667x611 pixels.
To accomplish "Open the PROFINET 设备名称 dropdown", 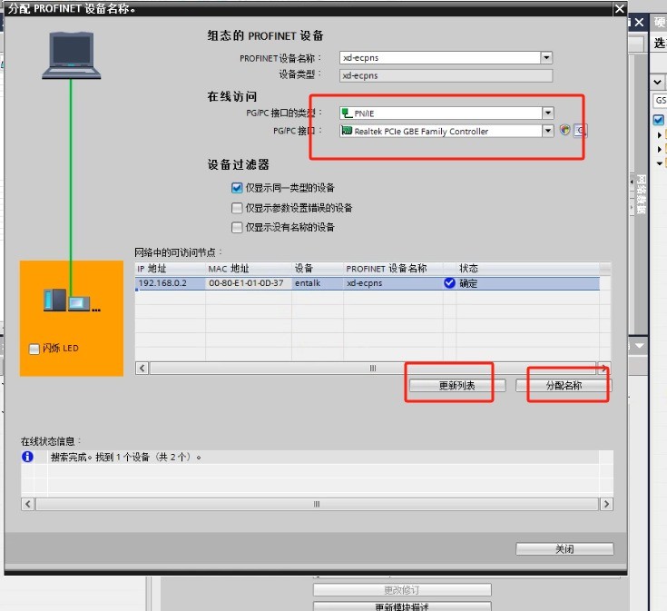I will click(546, 57).
